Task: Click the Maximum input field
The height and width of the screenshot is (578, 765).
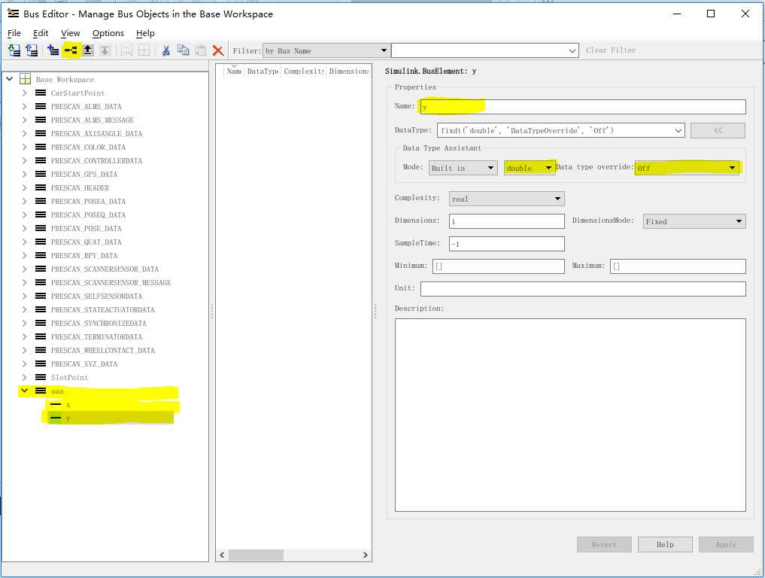Action: (x=678, y=266)
